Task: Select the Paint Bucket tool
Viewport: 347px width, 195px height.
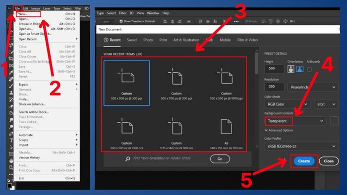Action: [11, 113]
